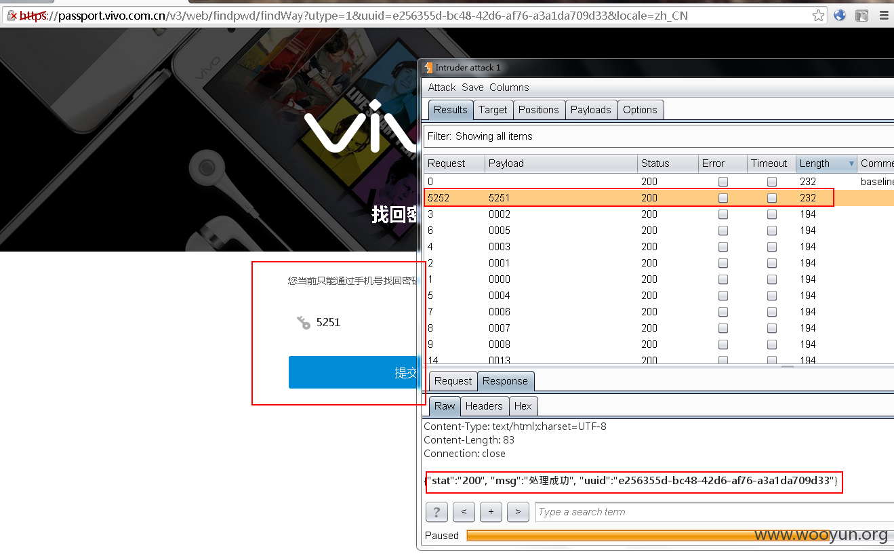Click the extension icon left of Chrome menu
The image size is (894, 554).
tap(861, 15)
